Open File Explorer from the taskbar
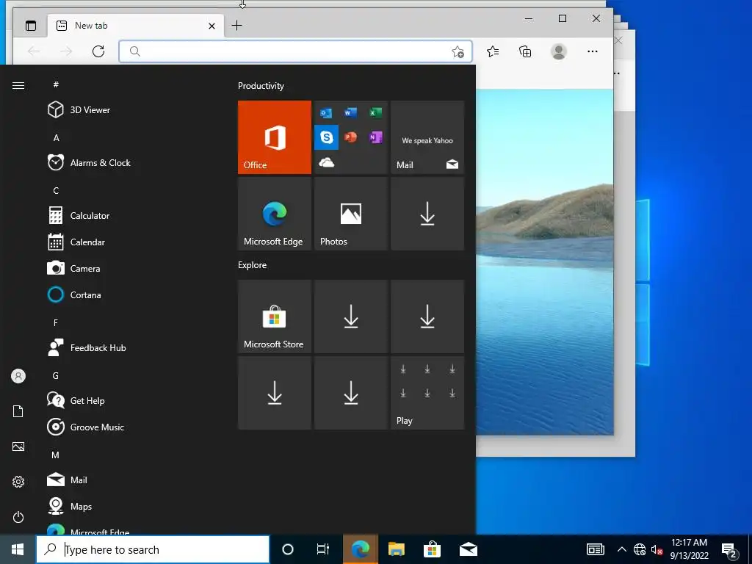Viewport: 752px width, 564px height. click(x=396, y=549)
